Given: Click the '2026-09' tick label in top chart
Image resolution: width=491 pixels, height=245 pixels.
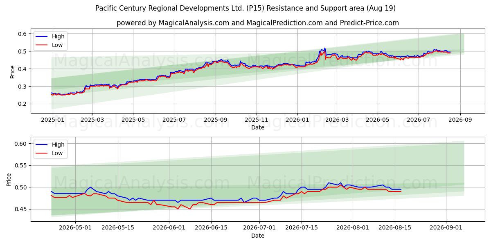Looking at the screenshot, I should click(460, 120).
